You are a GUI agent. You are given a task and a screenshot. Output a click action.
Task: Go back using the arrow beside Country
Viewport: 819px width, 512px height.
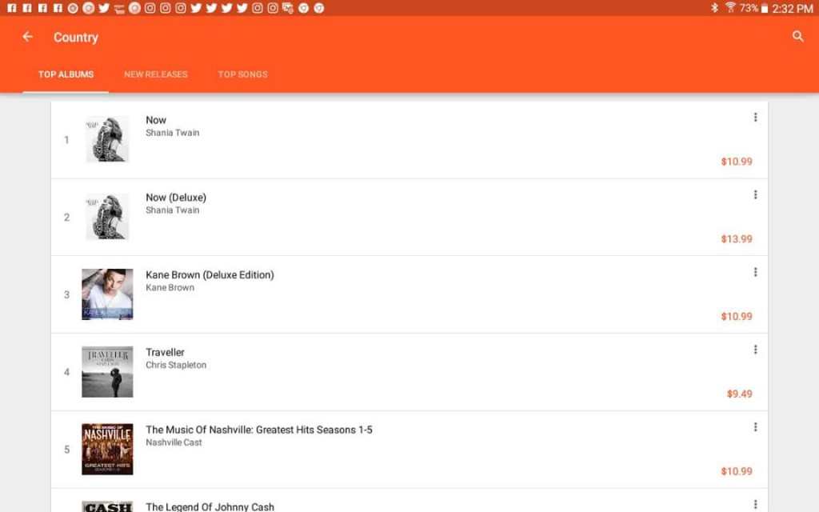pos(28,37)
